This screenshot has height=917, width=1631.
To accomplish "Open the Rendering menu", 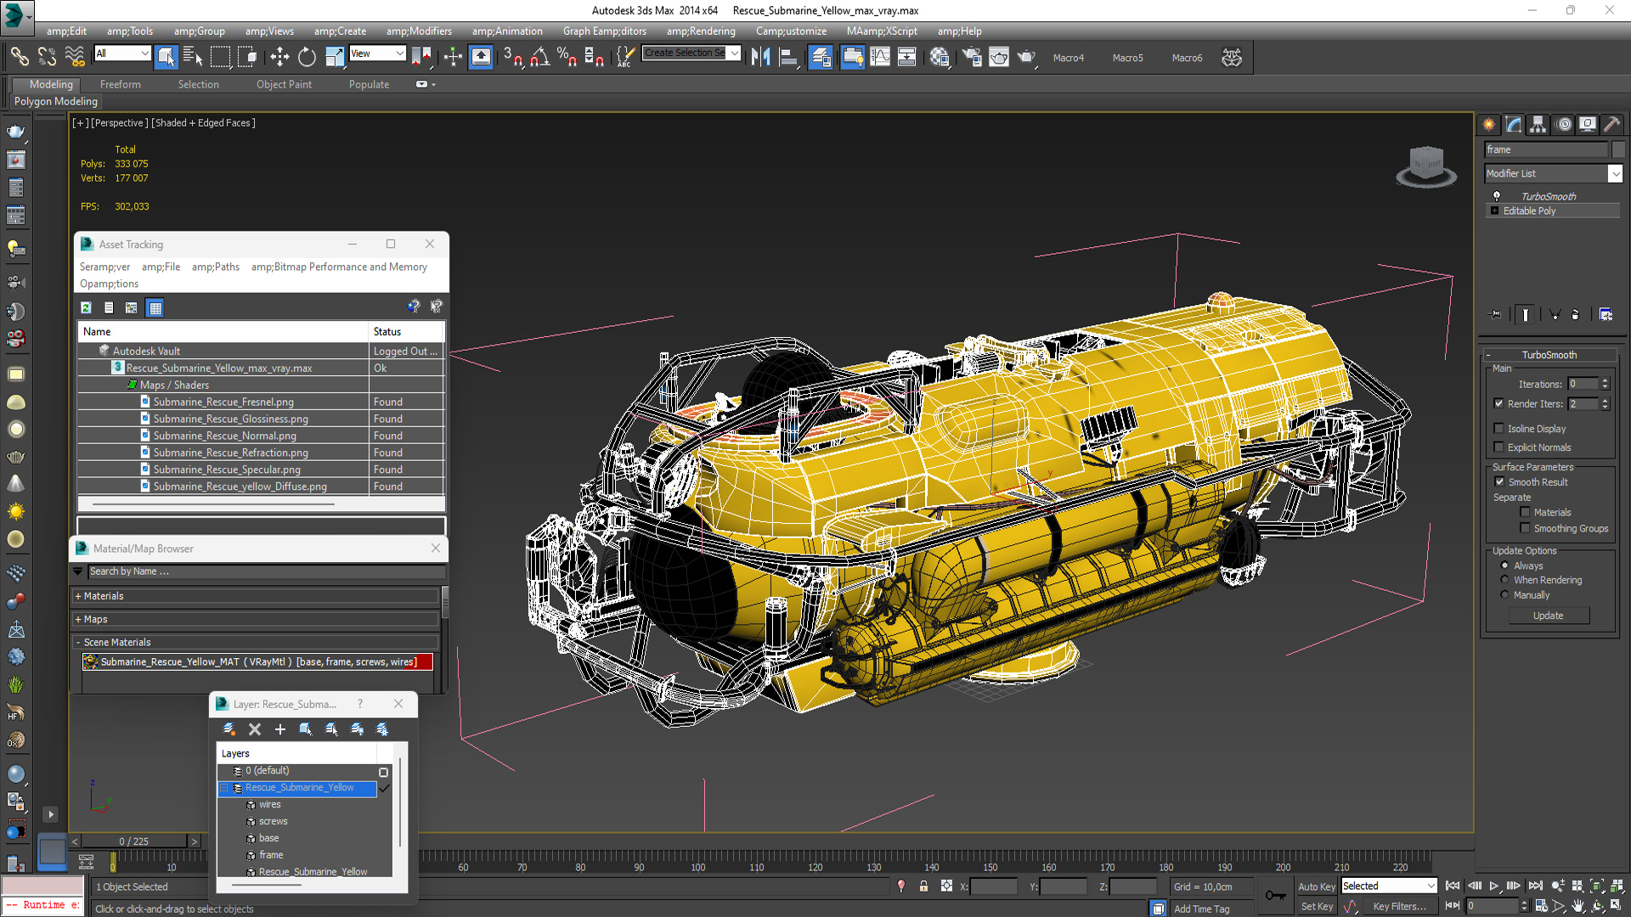I will 701,31.
